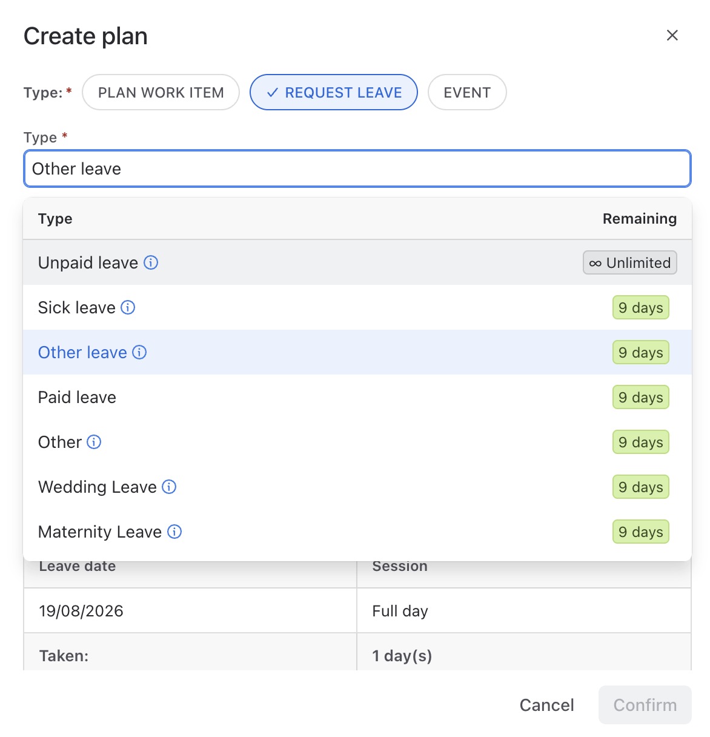Click the Type input field
This screenshot has width=710, height=737.
357,168
